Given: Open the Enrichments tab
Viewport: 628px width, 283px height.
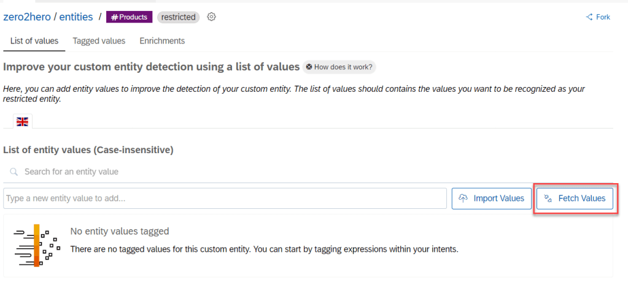Looking at the screenshot, I should click(x=162, y=41).
